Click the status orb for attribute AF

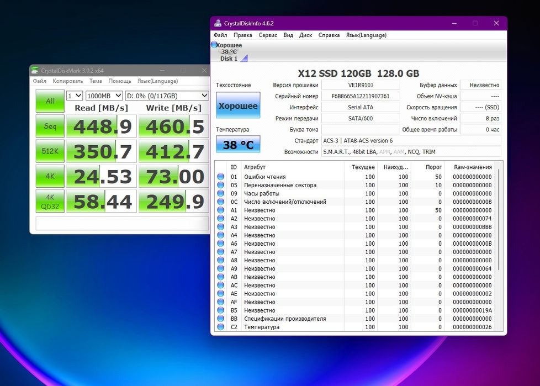tap(221, 302)
